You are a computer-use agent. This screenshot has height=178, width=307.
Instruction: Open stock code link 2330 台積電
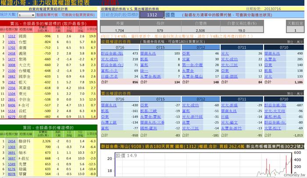pos(11,71)
